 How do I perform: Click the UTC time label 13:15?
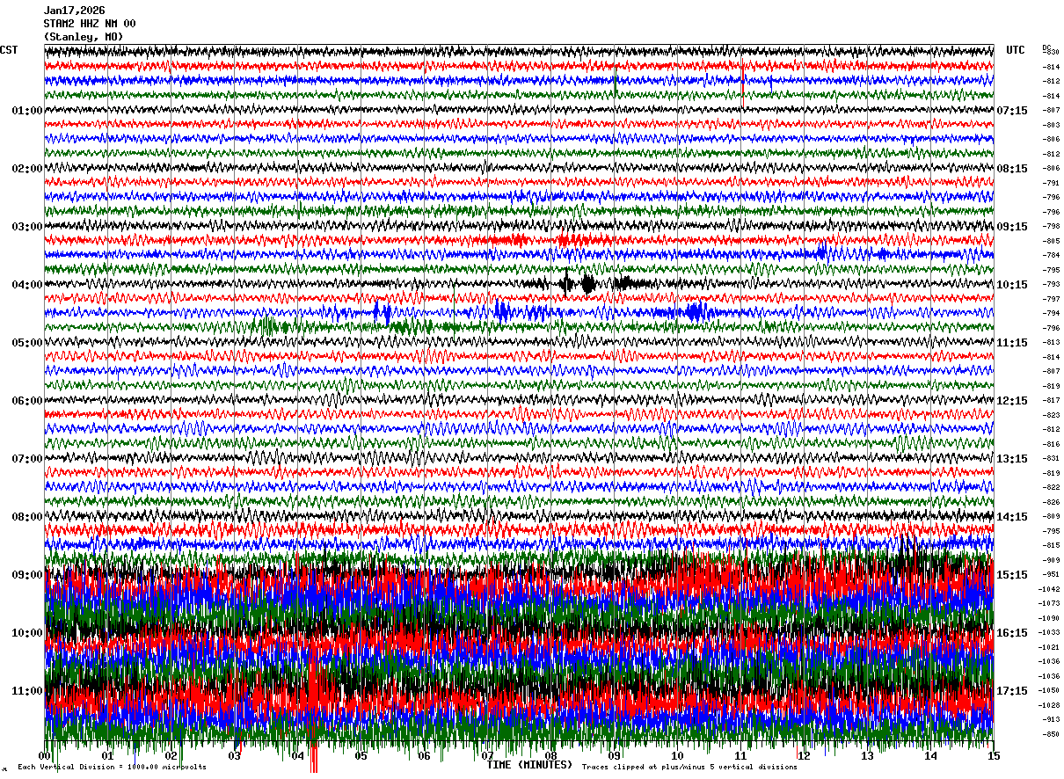1012,459
